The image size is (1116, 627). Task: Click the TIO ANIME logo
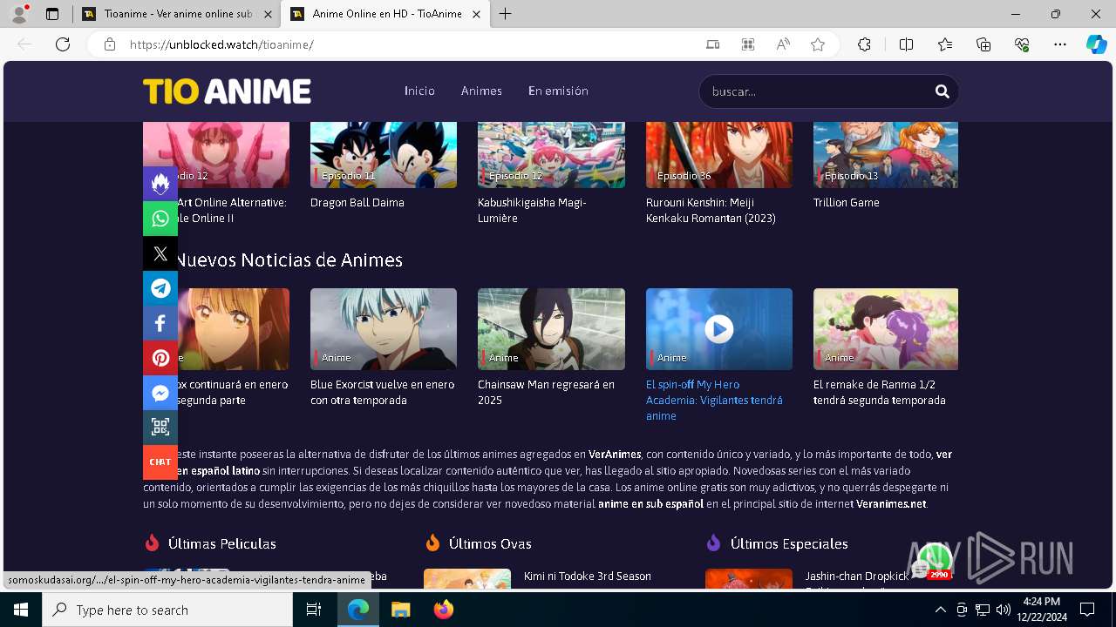pos(228,91)
